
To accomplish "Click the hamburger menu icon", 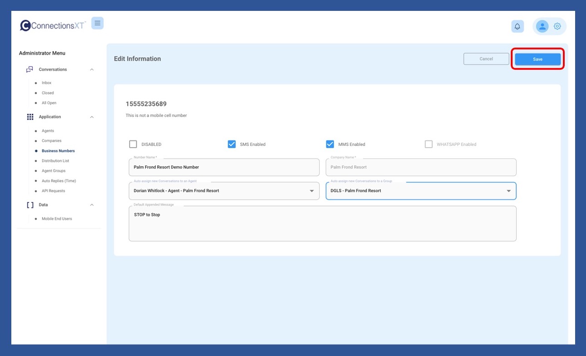I will 97,23.
